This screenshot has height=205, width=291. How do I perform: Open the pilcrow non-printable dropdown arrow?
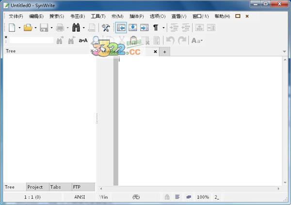163,28
